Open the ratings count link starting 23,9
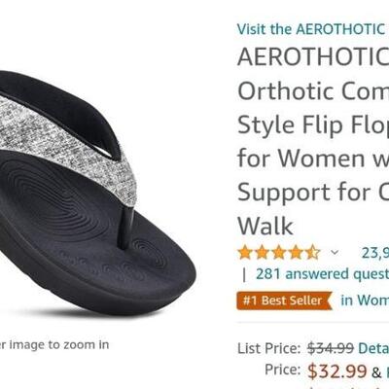The height and width of the screenshot is (389, 389). pos(375,253)
